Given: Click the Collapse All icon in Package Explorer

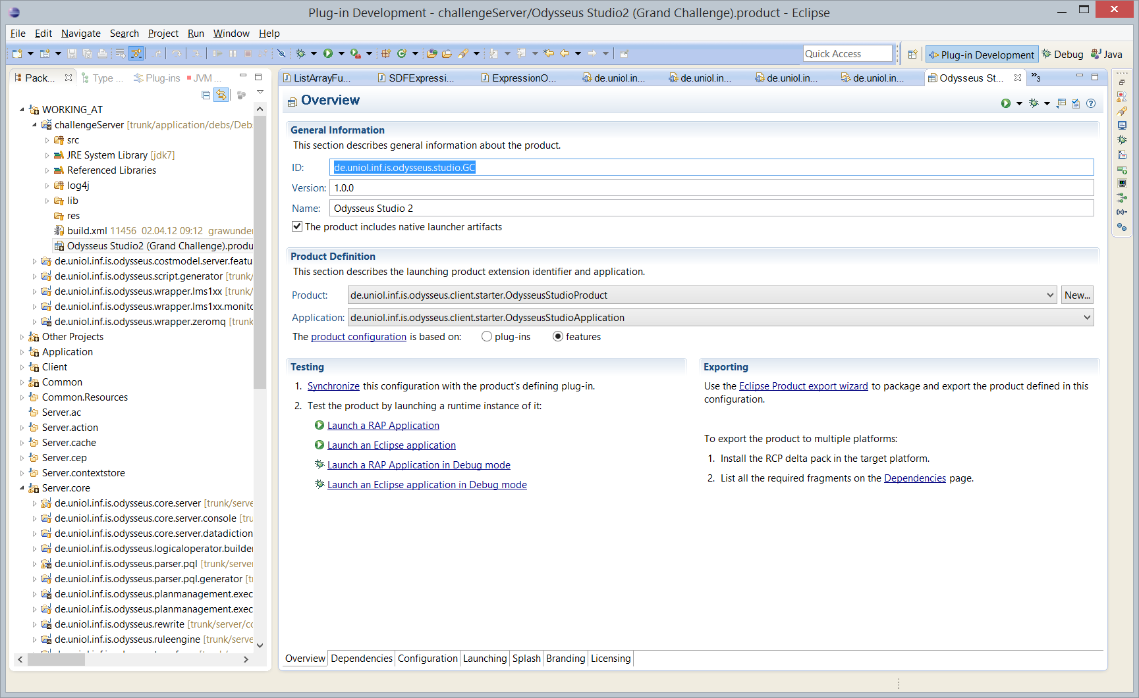Looking at the screenshot, I should pyautogui.click(x=206, y=95).
